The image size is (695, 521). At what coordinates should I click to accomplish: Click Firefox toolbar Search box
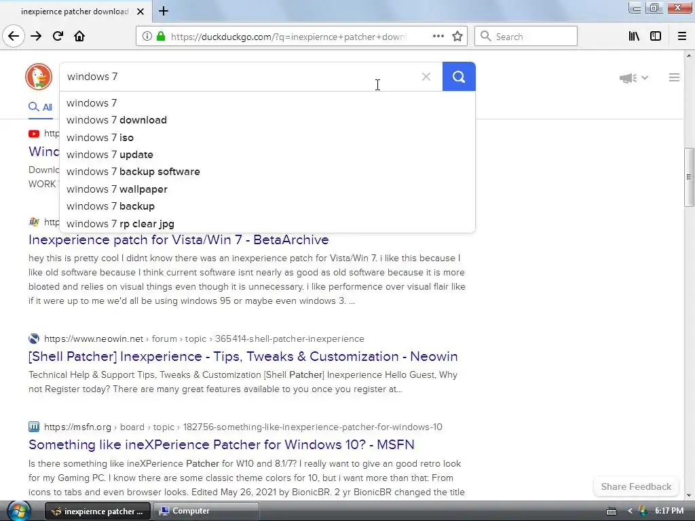click(526, 37)
